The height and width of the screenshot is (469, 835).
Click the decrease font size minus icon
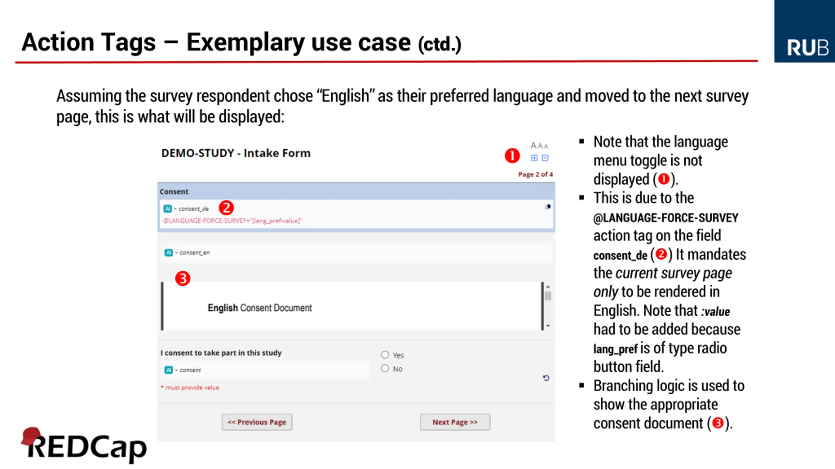tap(545, 158)
